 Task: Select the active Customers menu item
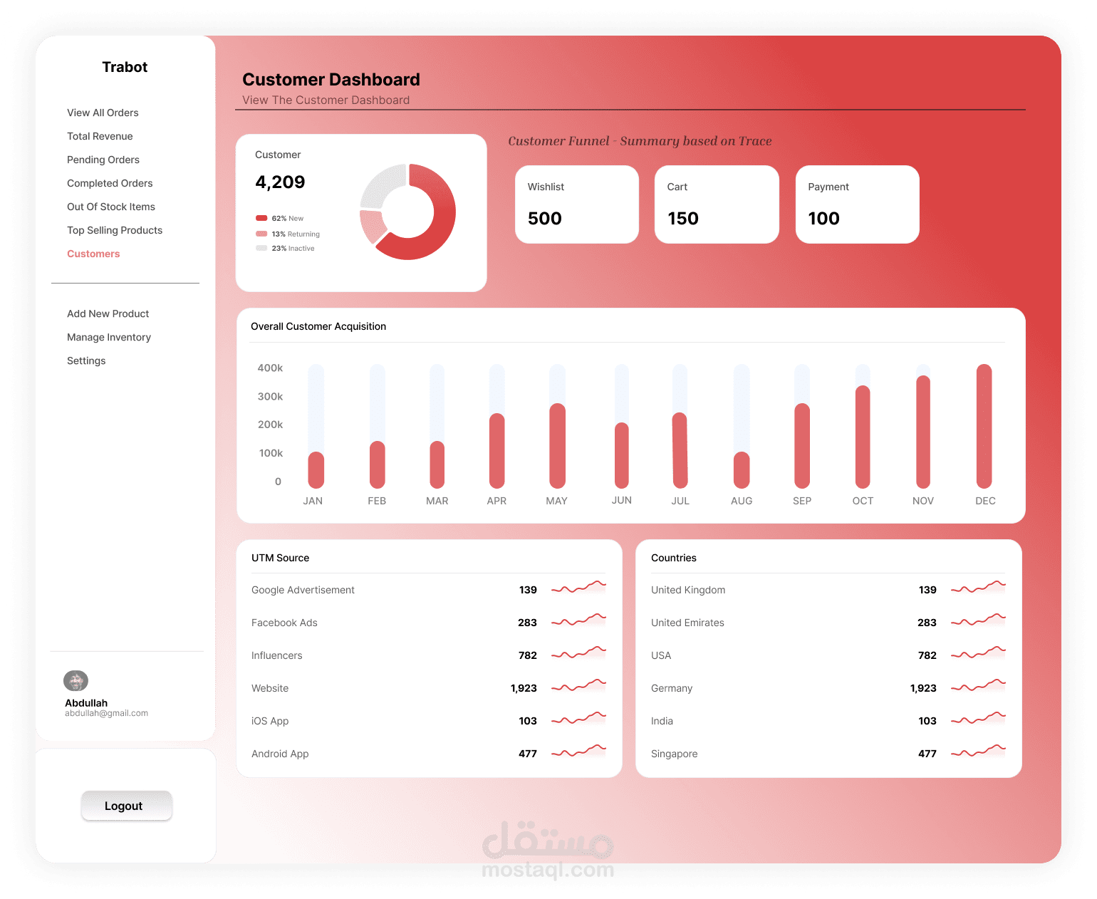(x=93, y=254)
